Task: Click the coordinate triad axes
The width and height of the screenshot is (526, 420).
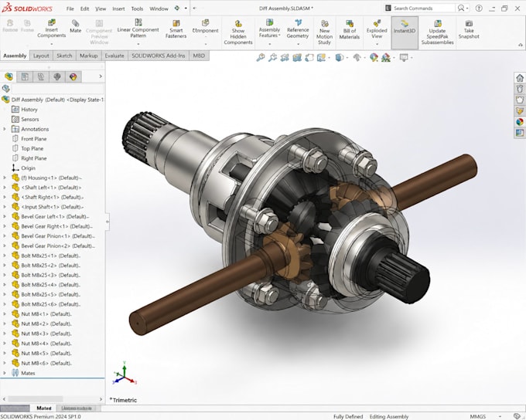Action: (x=125, y=373)
